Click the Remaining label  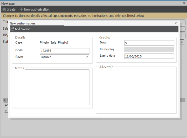[x=107, y=49]
